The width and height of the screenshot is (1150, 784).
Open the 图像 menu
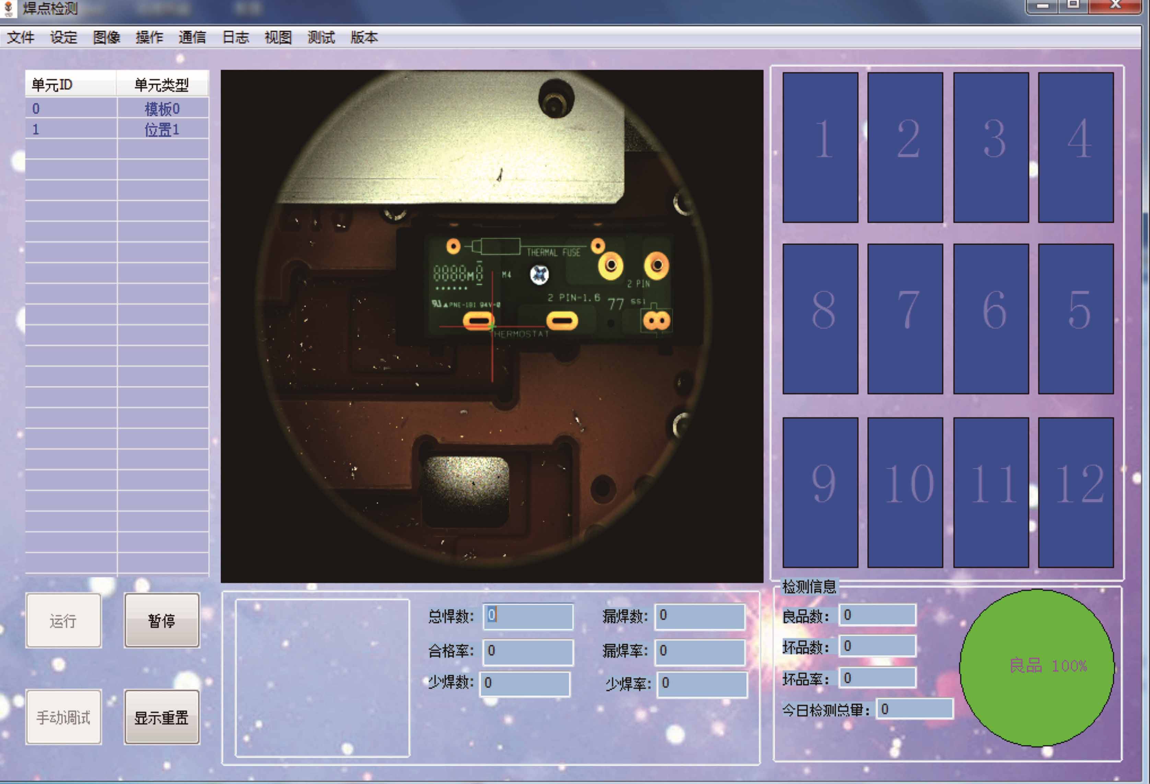(106, 38)
